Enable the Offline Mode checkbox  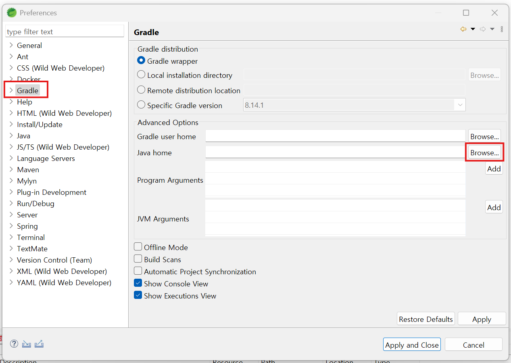pos(138,246)
